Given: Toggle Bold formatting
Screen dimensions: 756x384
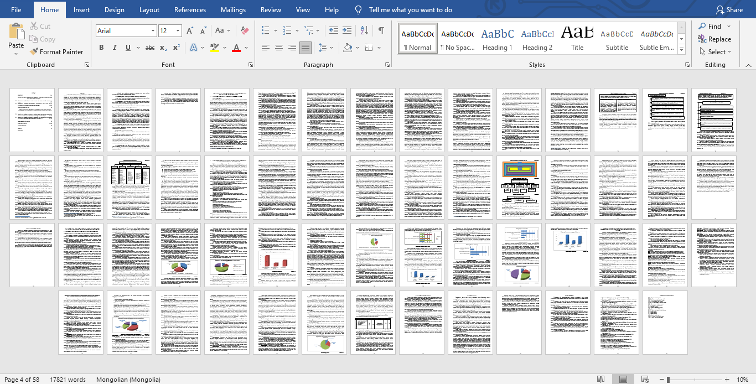Looking at the screenshot, I should point(101,48).
